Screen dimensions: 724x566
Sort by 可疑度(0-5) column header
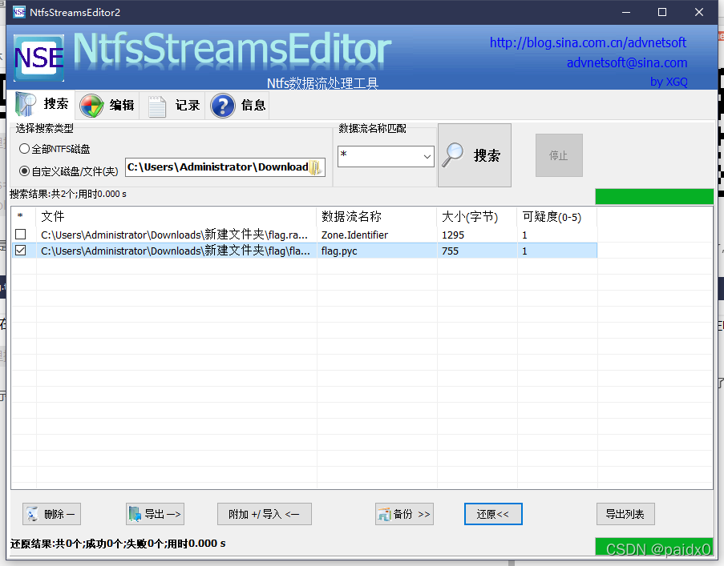pyautogui.click(x=557, y=217)
